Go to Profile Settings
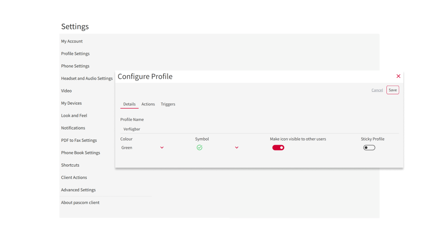The height and width of the screenshot is (238, 439). pos(75,54)
